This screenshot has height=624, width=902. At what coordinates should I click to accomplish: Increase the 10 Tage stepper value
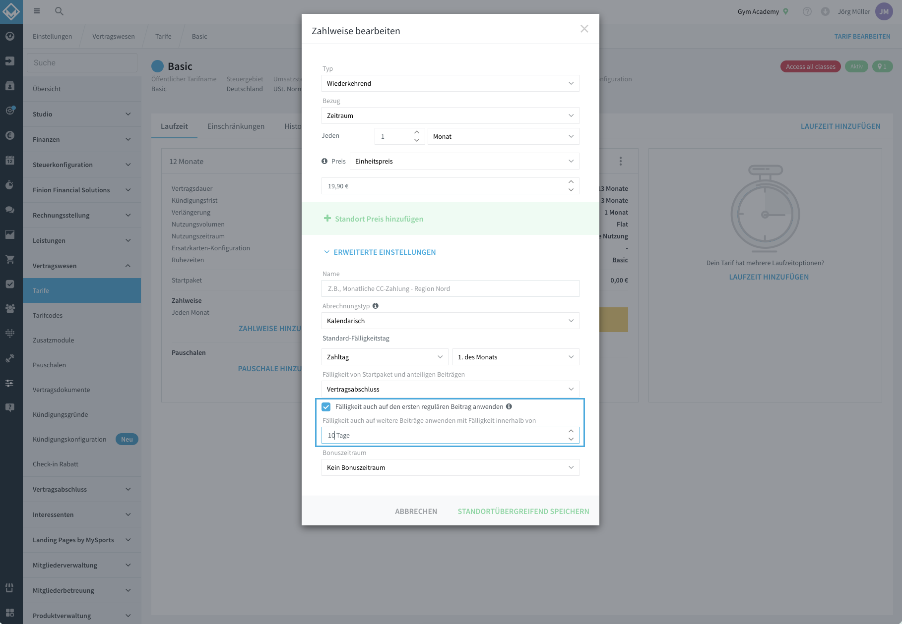tap(571, 431)
